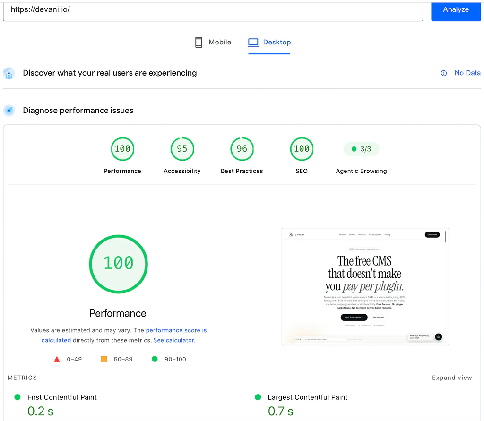Switch to the Mobile tab

(213, 42)
